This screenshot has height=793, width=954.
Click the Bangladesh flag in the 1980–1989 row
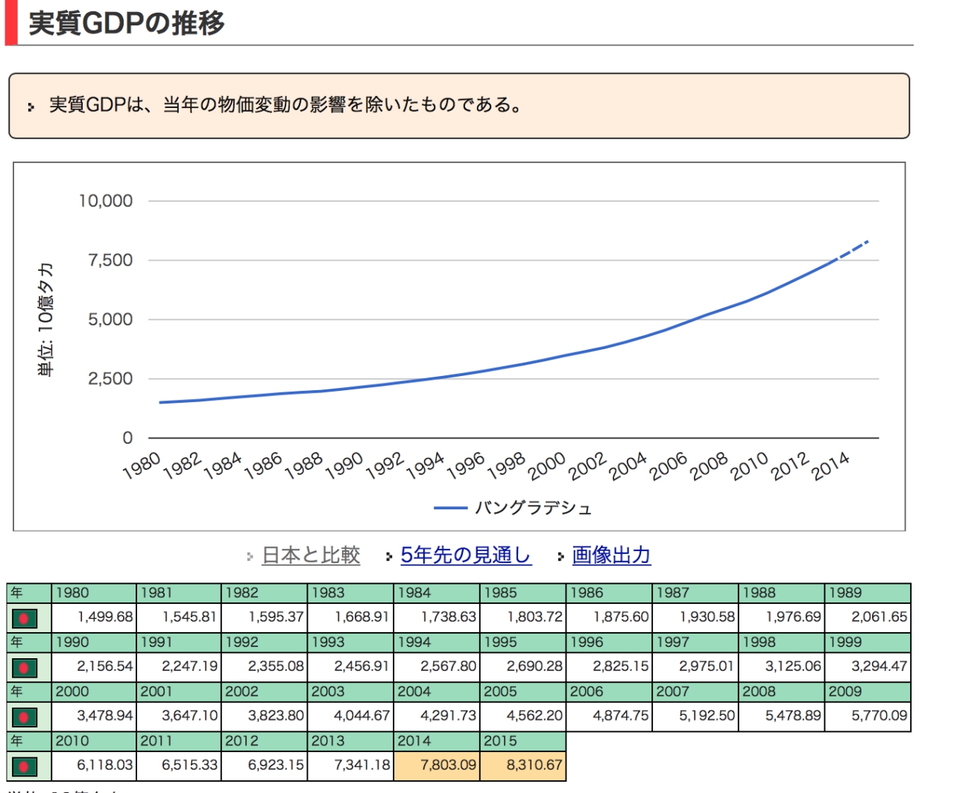click(x=25, y=618)
